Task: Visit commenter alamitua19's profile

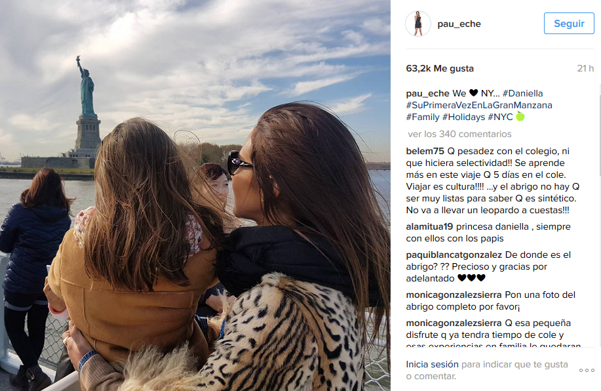Action: tap(429, 227)
